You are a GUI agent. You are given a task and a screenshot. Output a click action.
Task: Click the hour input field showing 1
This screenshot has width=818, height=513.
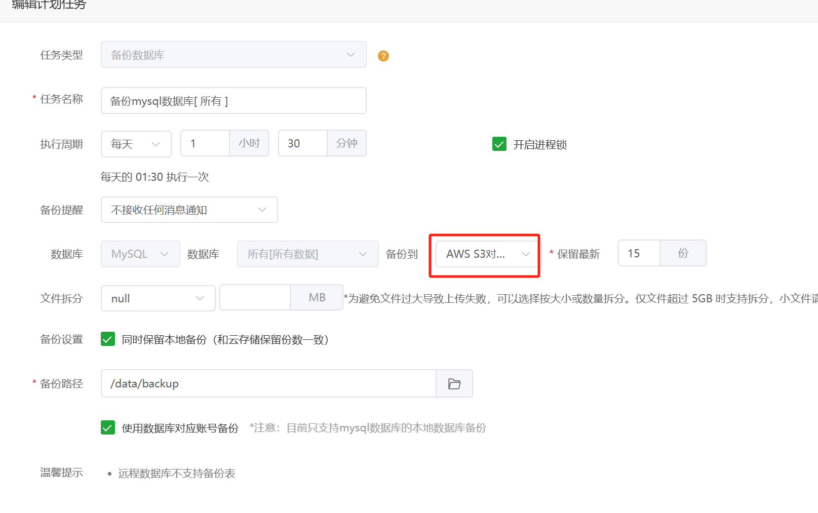[205, 144]
